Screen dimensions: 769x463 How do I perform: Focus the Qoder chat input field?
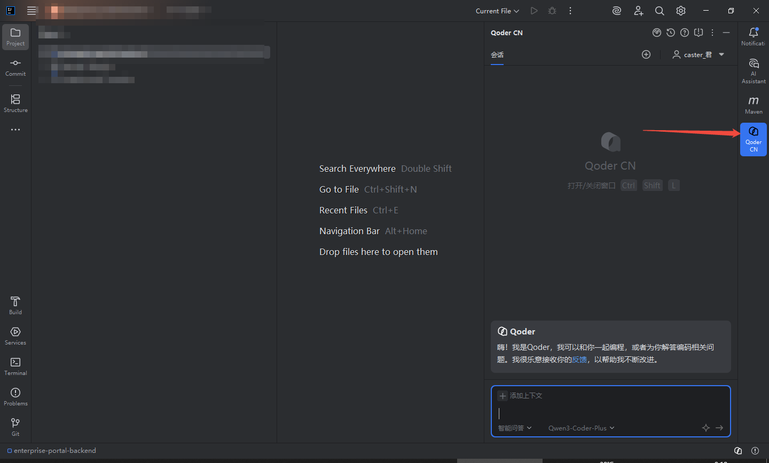click(610, 413)
